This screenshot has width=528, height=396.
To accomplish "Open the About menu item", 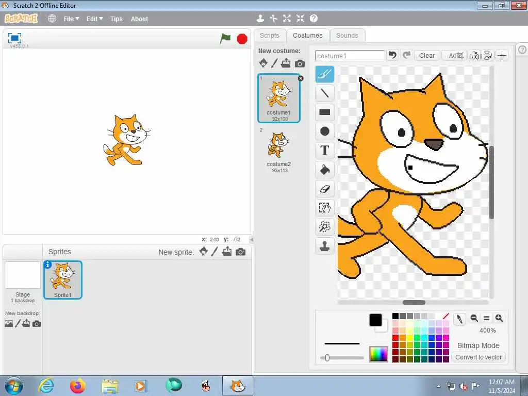I will point(139,19).
